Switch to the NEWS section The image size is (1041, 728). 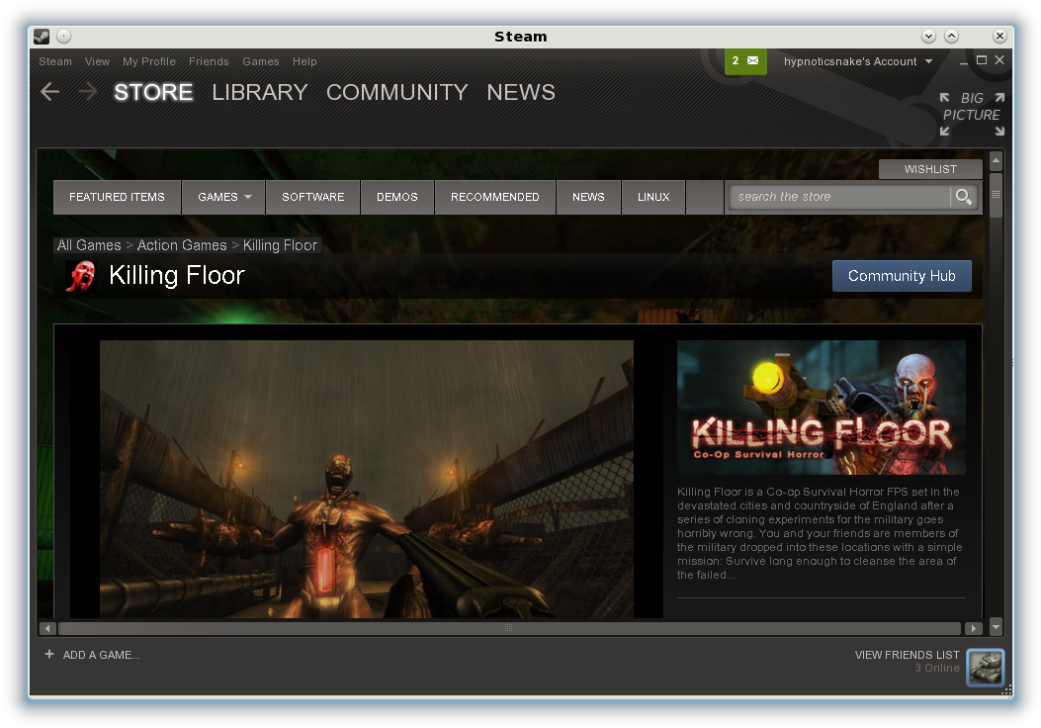tap(521, 92)
